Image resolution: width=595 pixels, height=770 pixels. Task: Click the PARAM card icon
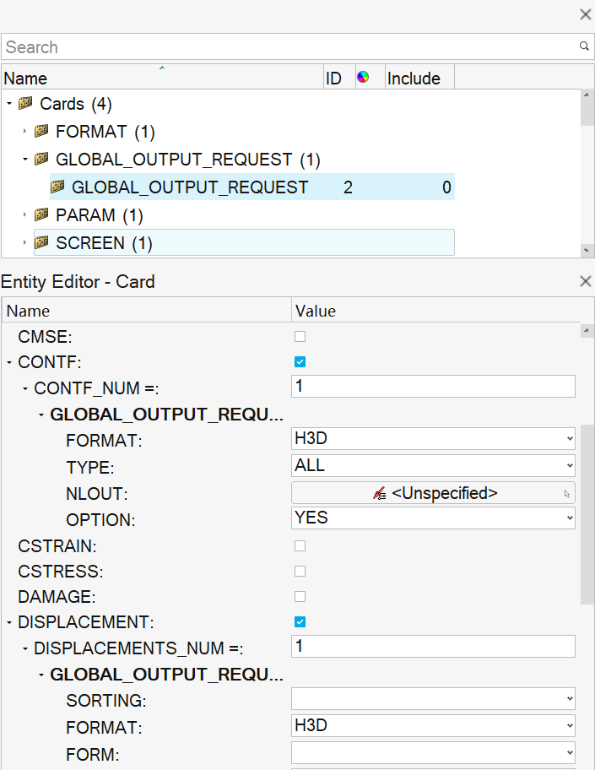tap(41, 215)
